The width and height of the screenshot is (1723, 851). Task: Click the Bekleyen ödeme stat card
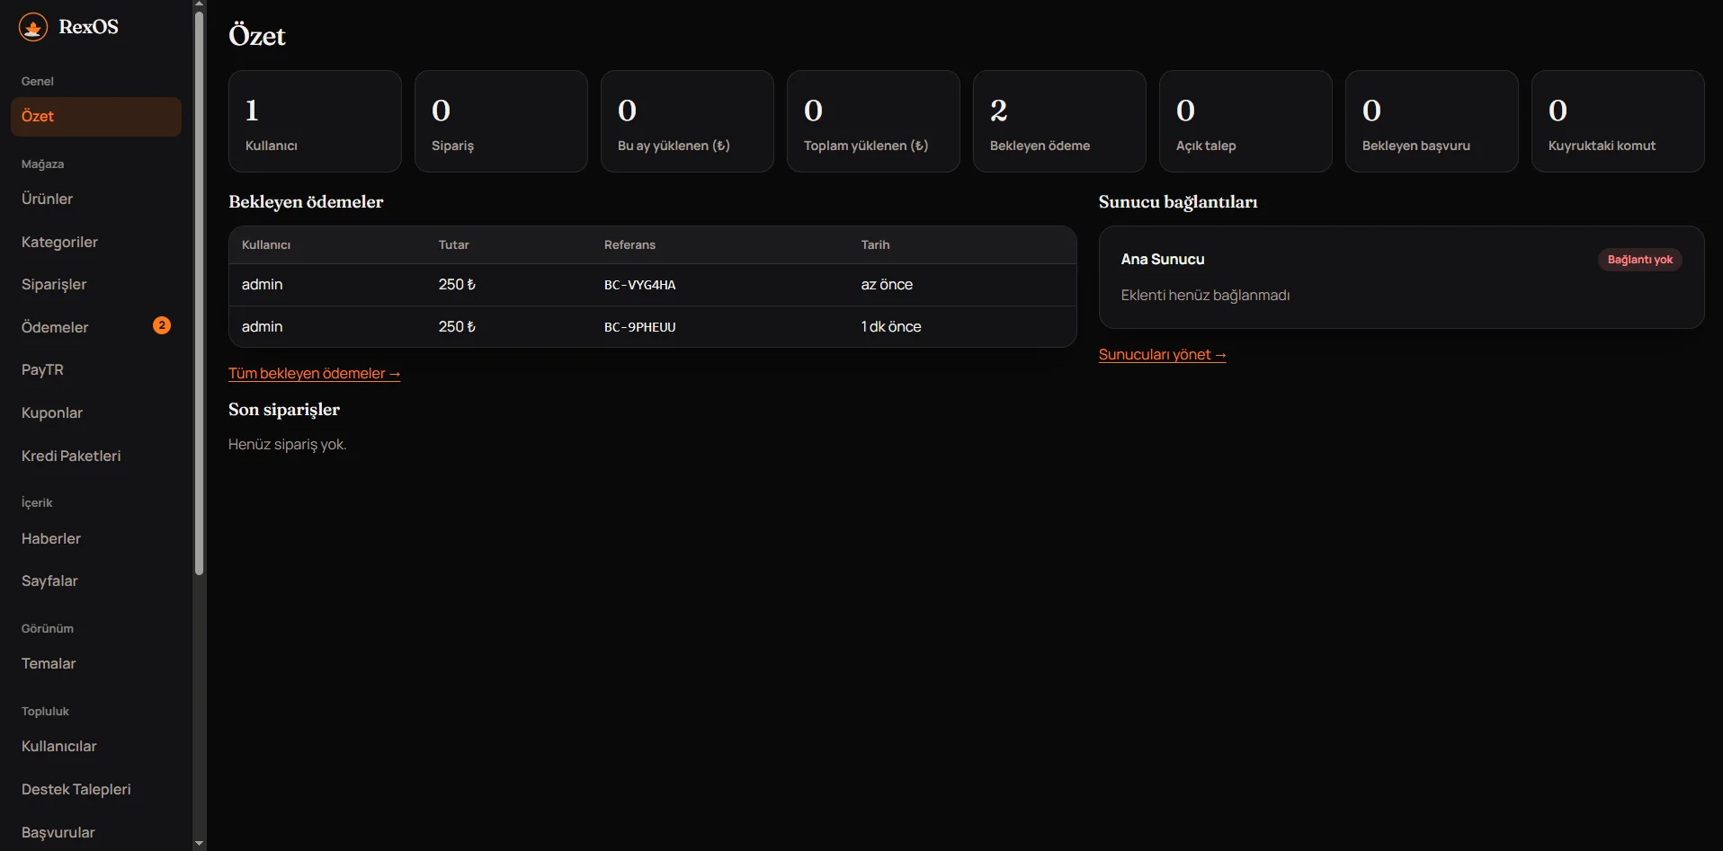click(1059, 121)
